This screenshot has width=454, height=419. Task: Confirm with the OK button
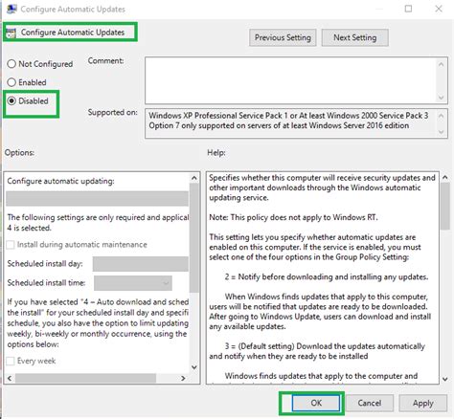click(316, 403)
